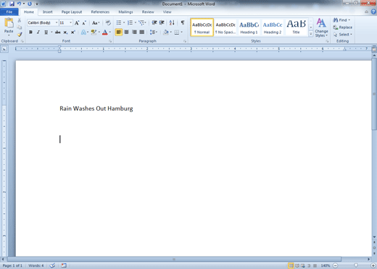Viewport: 377px width, 269px height.
Task: Click the Numbering list icon
Action: pyautogui.click(x=130, y=22)
